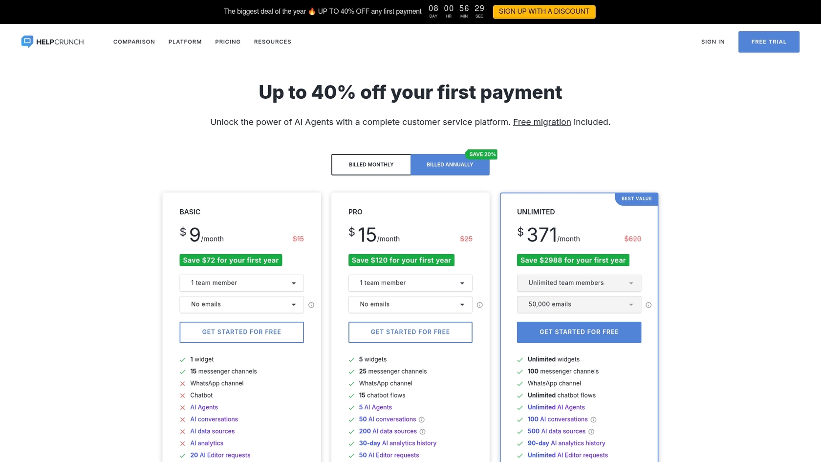Image resolution: width=821 pixels, height=462 pixels.
Task: Click the info icon beside Basic's email selector
Action: 311,305
